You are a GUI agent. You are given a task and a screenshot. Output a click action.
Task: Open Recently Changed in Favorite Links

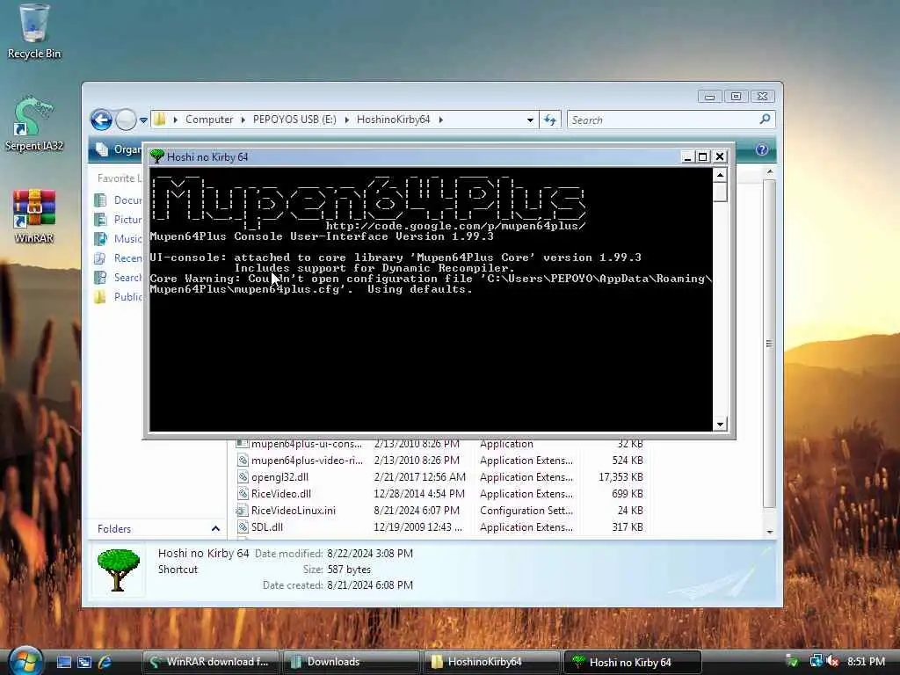(119, 258)
